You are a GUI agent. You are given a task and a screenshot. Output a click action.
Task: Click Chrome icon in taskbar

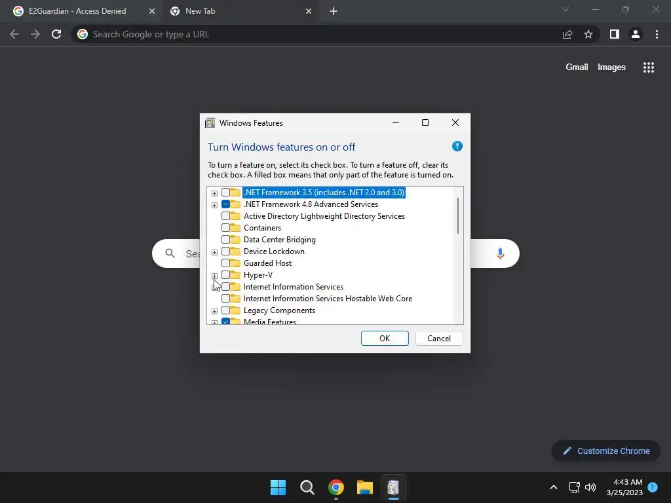point(336,487)
